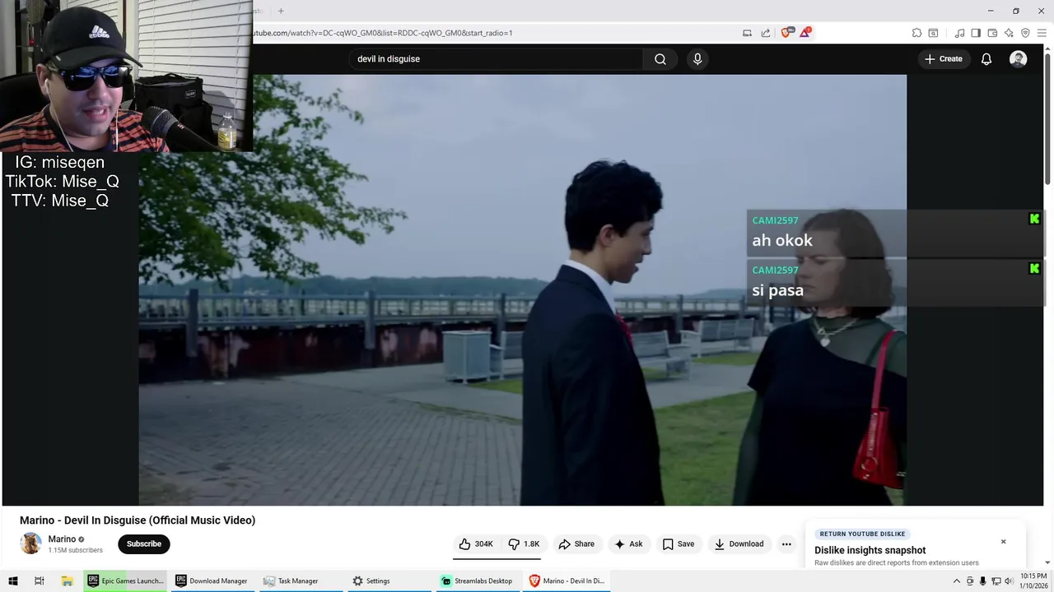Open the music note playlist icon in toolbar
The width and height of the screenshot is (1054, 592).
tap(959, 33)
